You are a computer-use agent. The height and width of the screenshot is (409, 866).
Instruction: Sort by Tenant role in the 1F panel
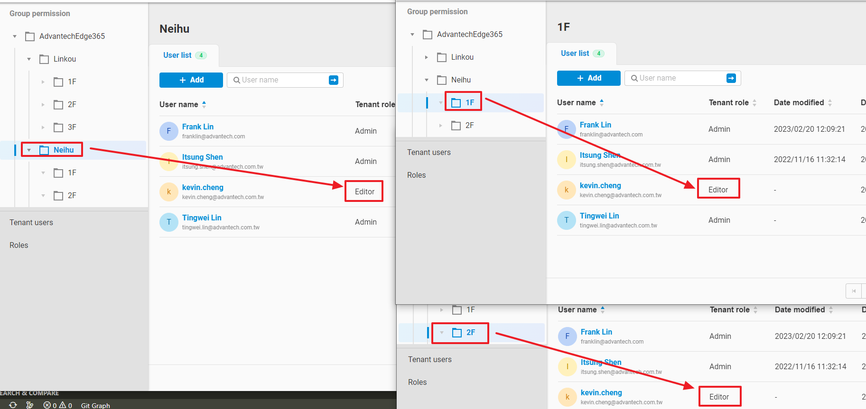(x=754, y=102)
